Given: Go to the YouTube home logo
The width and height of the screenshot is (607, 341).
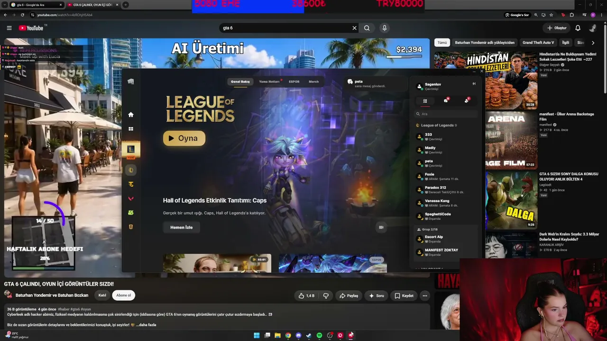Looking at the screenshot, I should point(31,28).
